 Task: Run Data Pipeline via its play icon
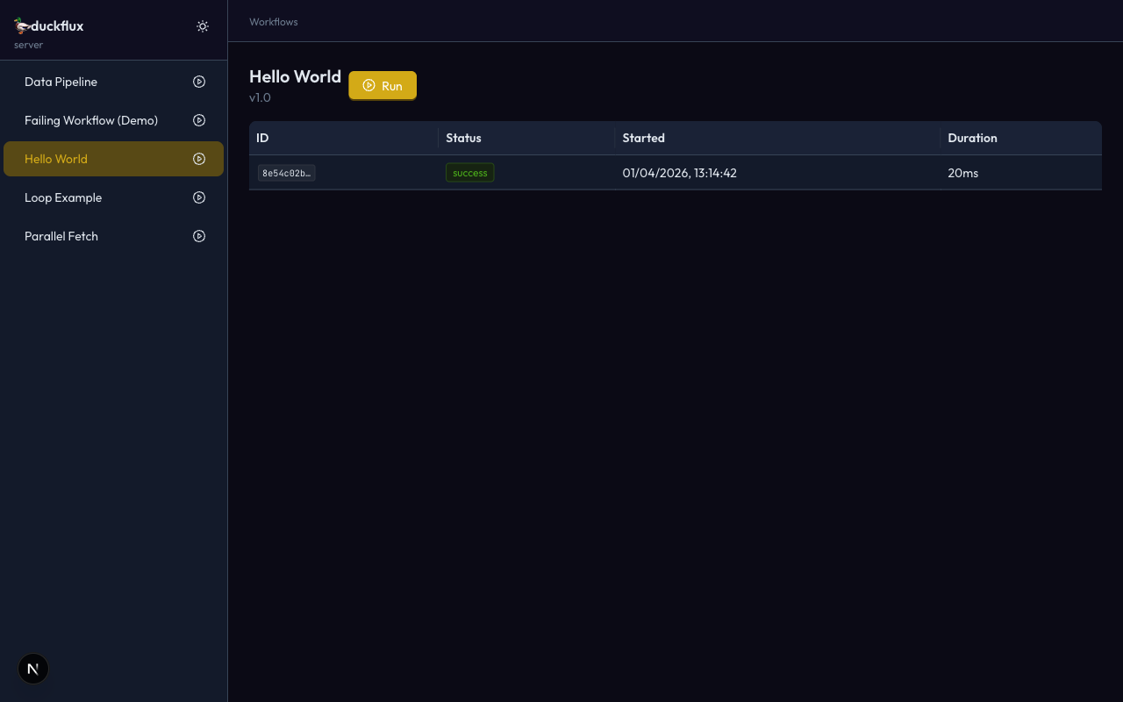199,82
